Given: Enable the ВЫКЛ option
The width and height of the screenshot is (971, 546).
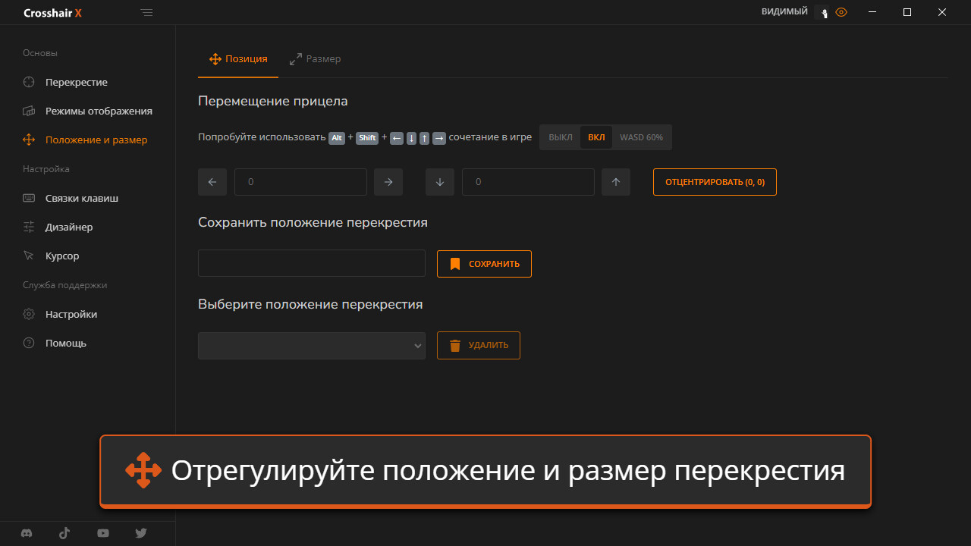Looking at the screenshot, I should point(560,137).
